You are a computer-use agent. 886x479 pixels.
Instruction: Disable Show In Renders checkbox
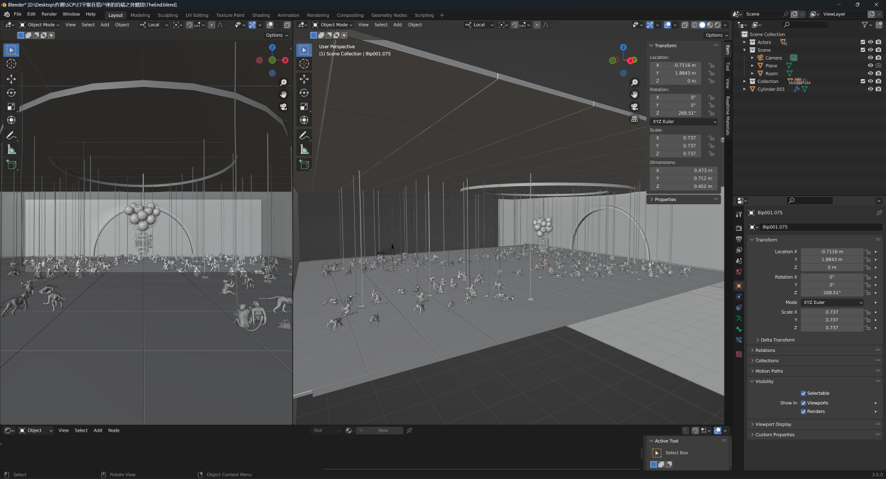803,412
